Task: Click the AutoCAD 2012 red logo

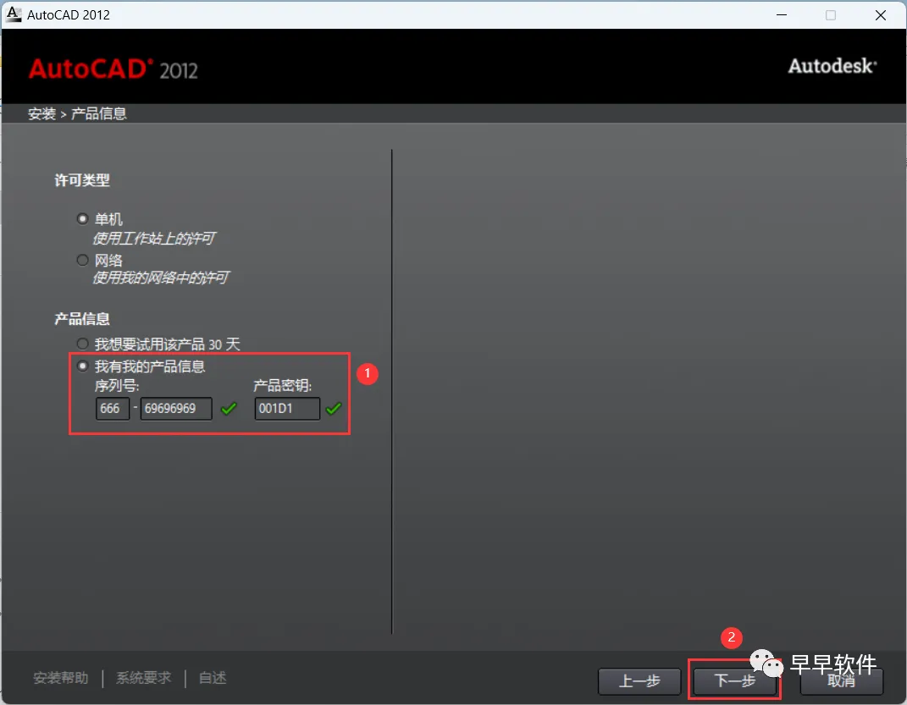Action: (x=113, y=69)
